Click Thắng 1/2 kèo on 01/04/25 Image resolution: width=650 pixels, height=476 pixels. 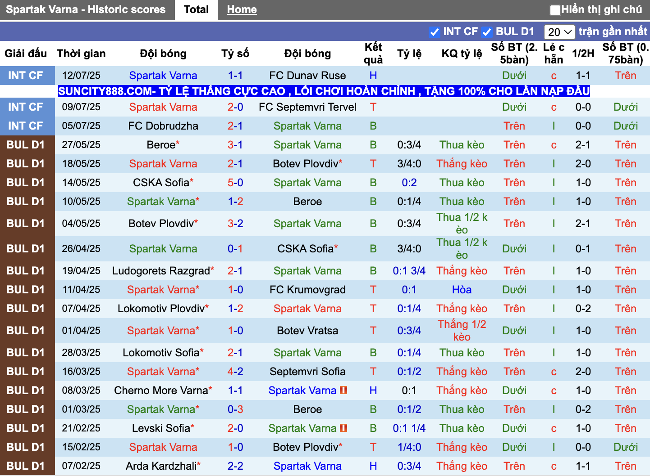[462, 331]
